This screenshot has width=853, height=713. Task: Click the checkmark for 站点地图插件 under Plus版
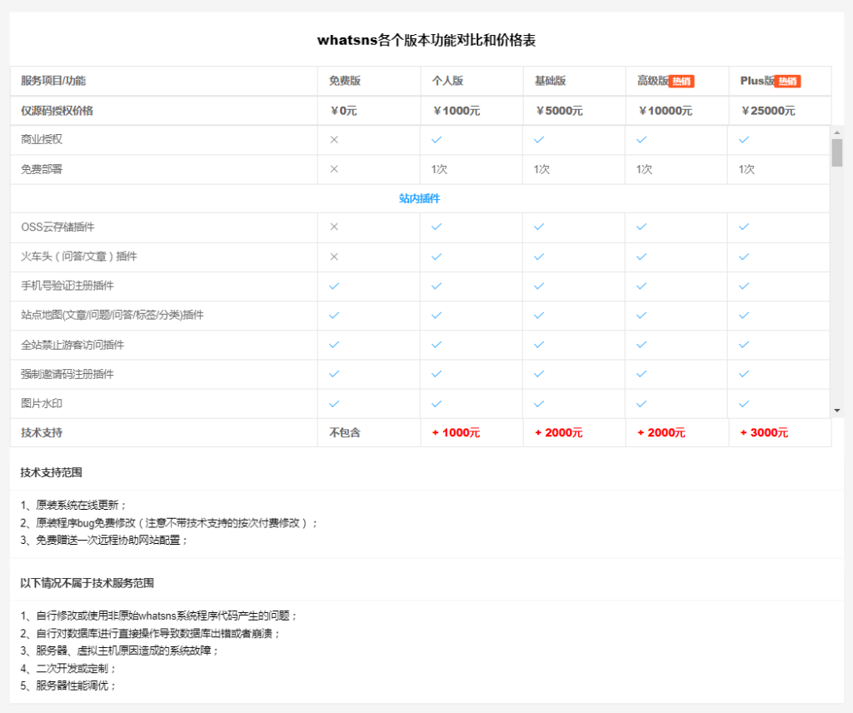(x=744, y=316)
